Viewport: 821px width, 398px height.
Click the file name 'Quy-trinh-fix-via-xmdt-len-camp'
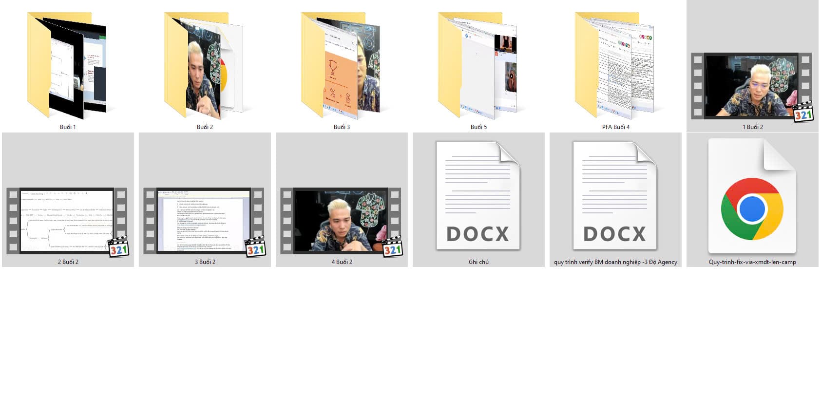[752, 262]
